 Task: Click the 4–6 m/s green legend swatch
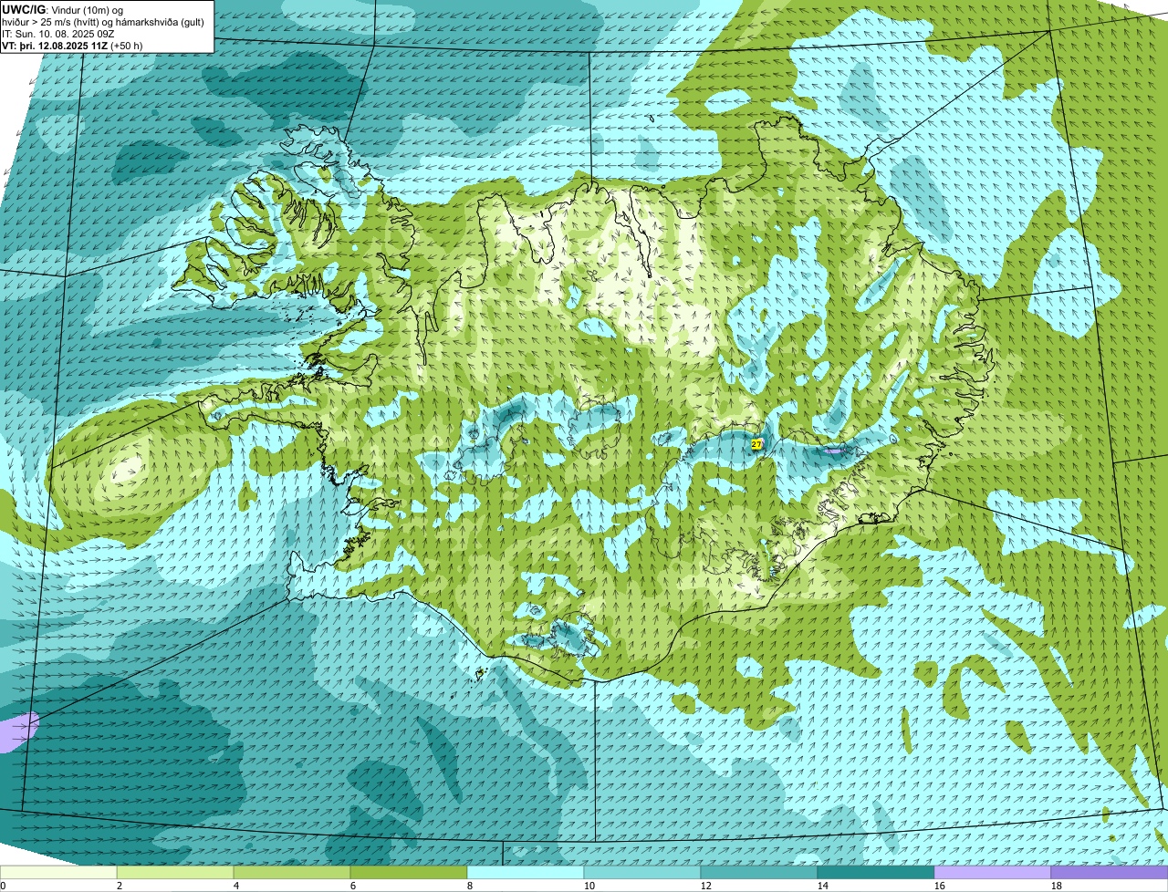click(x=292, y=872)
